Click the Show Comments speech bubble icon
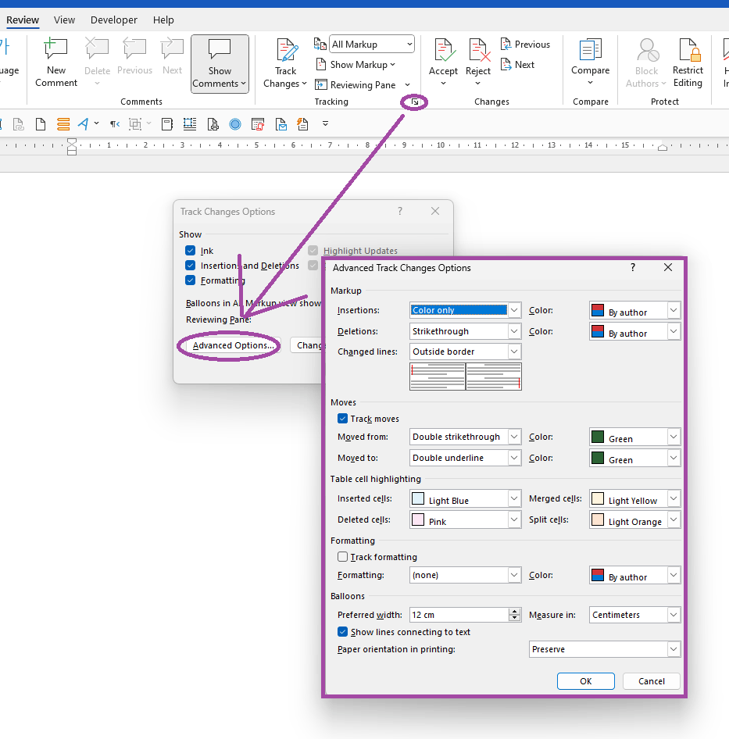This screenshot has height=739, width=729. tap(220, 48)
